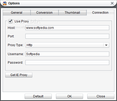
Task: Click the Username label text
Action: point(16,54)
